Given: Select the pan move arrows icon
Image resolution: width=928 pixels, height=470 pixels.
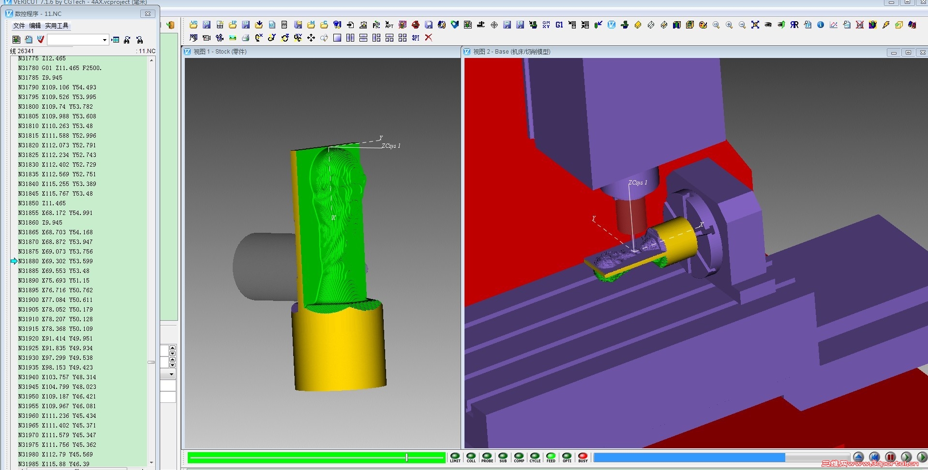Looking at the screenshot, I should tap(311, 38).
